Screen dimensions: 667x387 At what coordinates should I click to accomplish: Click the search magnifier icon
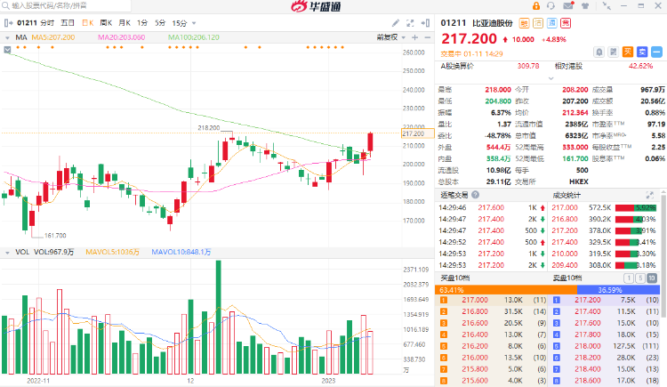click(x=5, y=5)
